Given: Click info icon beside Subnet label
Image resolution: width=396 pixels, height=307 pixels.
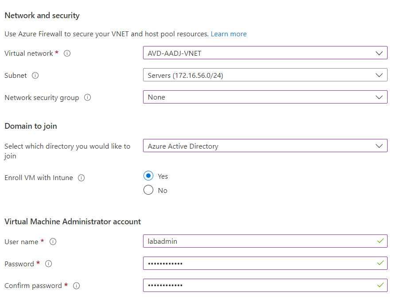Looking at the screenshot, I should point(35,76).
